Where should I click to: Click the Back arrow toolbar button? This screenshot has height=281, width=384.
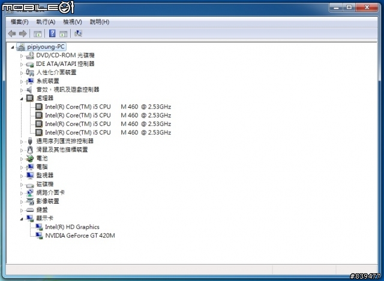pyautogui.click(x=12, y=34)
